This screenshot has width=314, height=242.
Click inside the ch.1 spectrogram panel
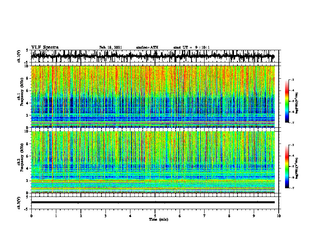pos(155,97)
